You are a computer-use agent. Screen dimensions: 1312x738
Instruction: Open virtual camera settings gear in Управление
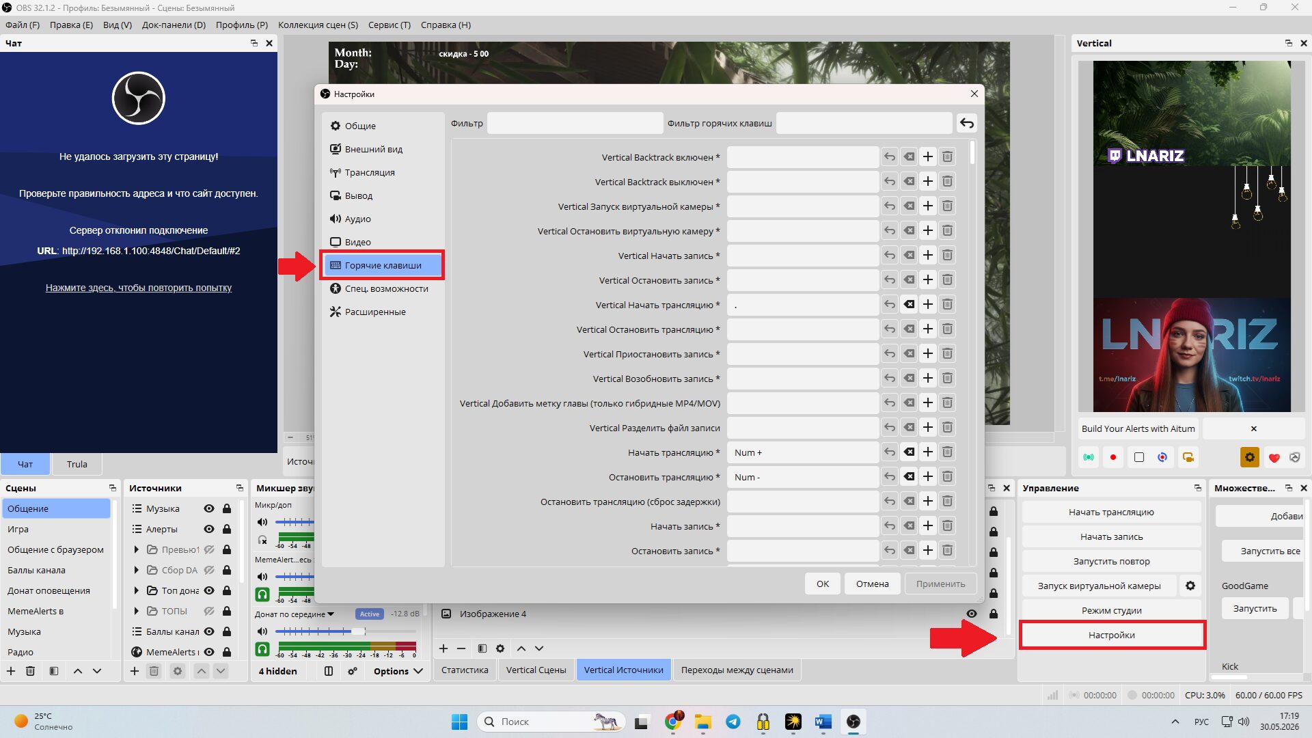pos(1190,586)
